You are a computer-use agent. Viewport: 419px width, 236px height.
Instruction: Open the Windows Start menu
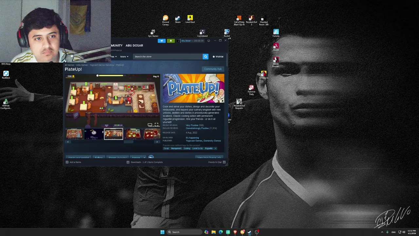pos(162,232)
